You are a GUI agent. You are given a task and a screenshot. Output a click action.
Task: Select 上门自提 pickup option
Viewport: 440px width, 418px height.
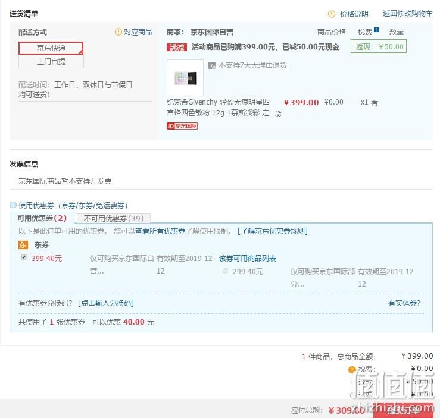tap(51, 61)
